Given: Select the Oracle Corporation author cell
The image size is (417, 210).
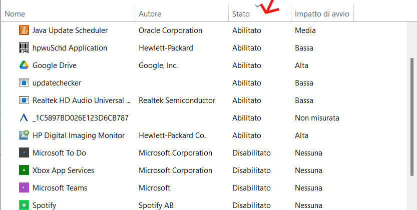Looking at the screenshot, I should click(x=170, y=30).
